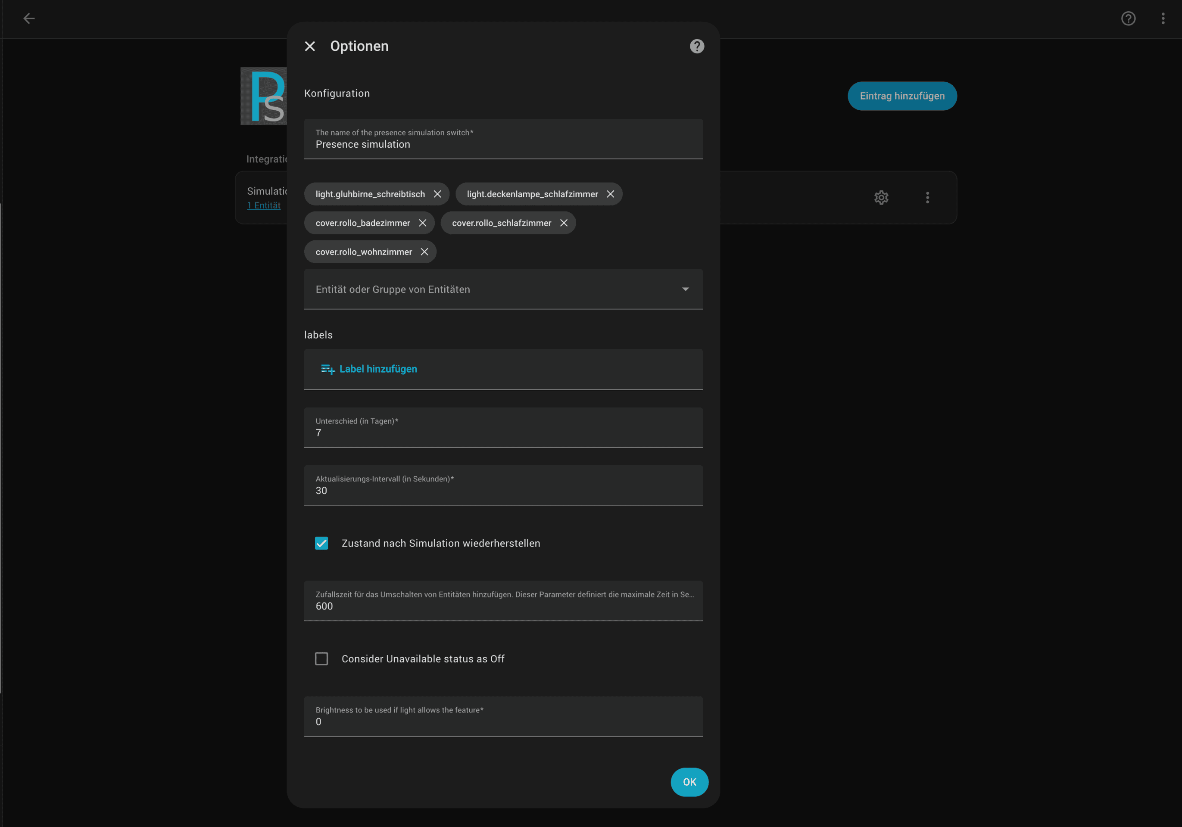Open the Entität oder Gruppe von Entitäten dropdown
This screenshot has height=827, width=1182.
686,289
